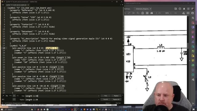Switch to Schematic_Diagram tab in Acrobat
This screenshot has height=111, width=197.
tap(142, 9)
